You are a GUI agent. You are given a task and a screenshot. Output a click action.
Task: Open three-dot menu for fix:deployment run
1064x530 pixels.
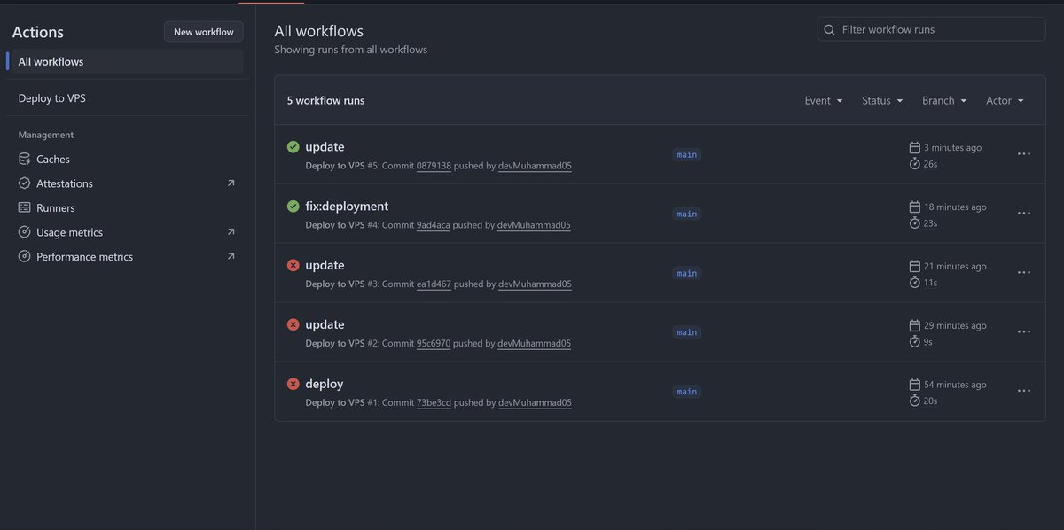coord(1024,214)
